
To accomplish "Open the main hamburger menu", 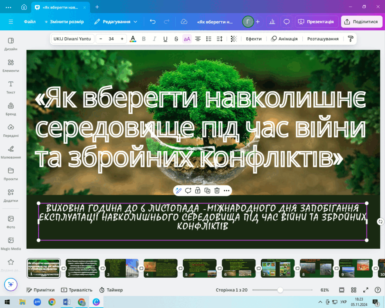I will (11, 22).
